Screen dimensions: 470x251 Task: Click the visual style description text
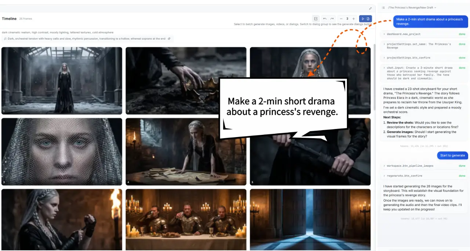click(58, 33)
